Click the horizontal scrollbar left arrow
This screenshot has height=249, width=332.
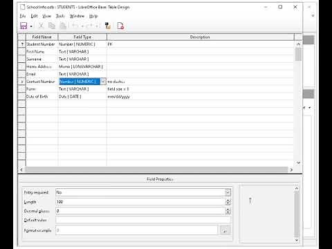pyautogui.click(x=21, y=169)
